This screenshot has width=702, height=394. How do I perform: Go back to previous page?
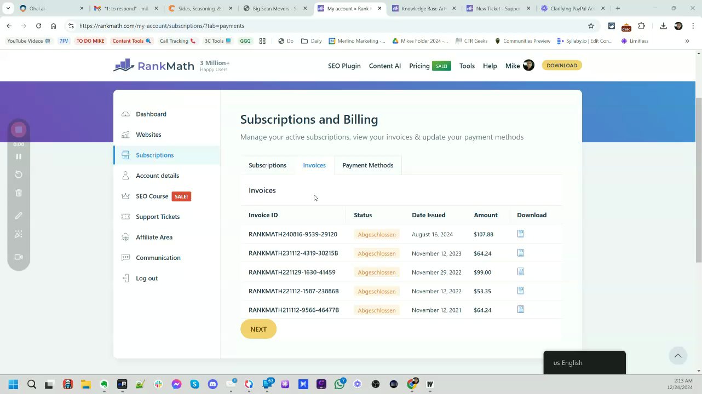coord(9,26)
